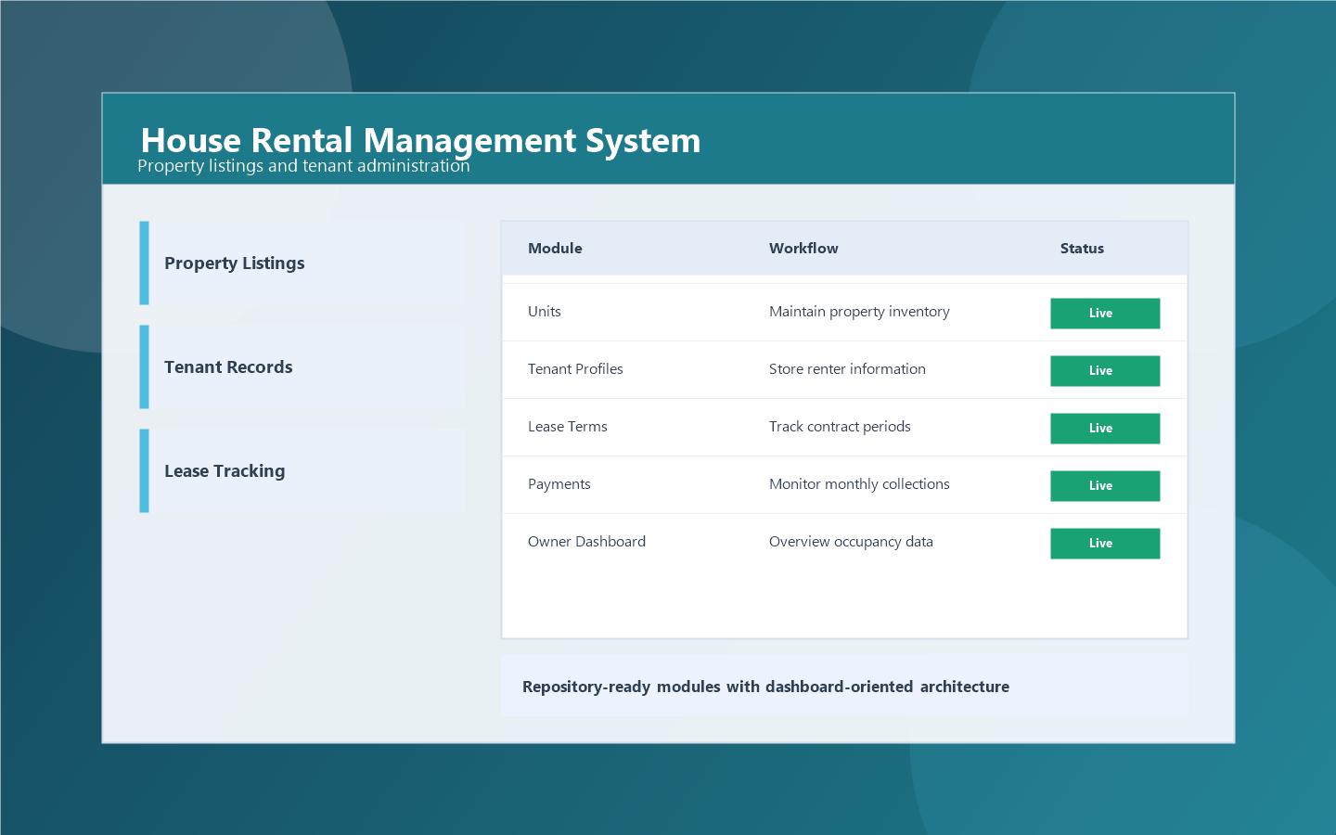Click the Live badge on Payments row
Image resolution: width=1336 pixels, height=835 pixels.
coord(1105,485)
